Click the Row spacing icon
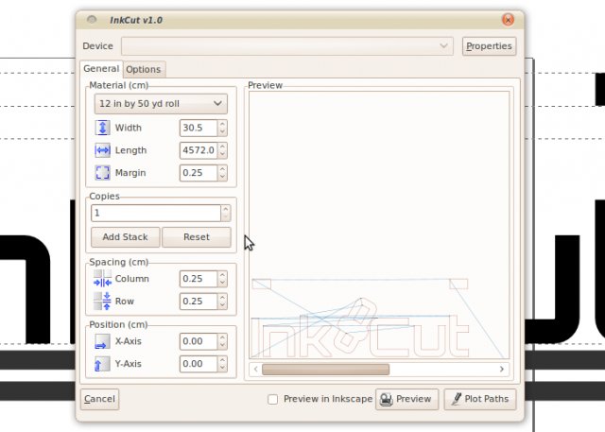Image resolution: width=605 pixels, height=432 pixels. coord(102,301)
